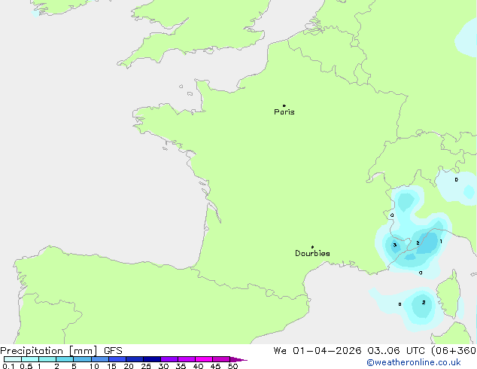Viewport: 477px width, 369px height.
Task: Click the purple arrow tip after 50
Action: [x=238, y=359]
